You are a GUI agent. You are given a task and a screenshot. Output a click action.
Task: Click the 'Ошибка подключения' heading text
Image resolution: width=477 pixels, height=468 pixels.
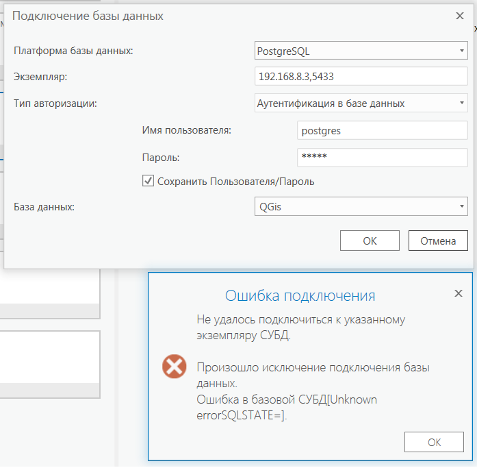click(x=300, y=296)
